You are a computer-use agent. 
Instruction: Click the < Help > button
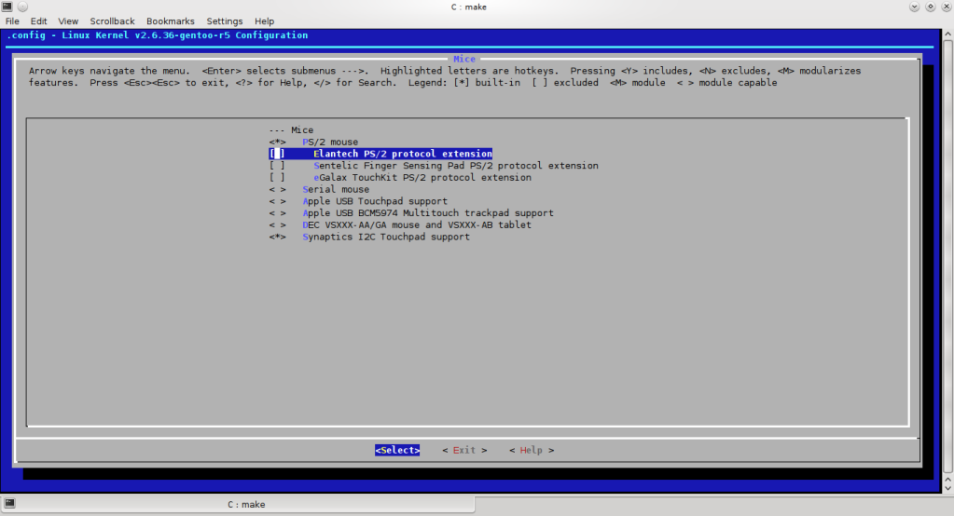click(x=532, y=451)
